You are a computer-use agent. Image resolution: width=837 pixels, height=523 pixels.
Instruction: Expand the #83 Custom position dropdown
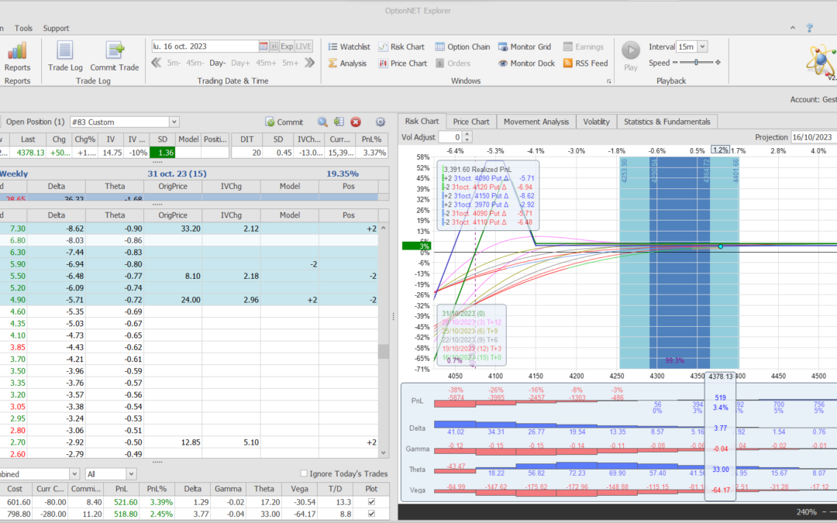click(x=174, y=122)
